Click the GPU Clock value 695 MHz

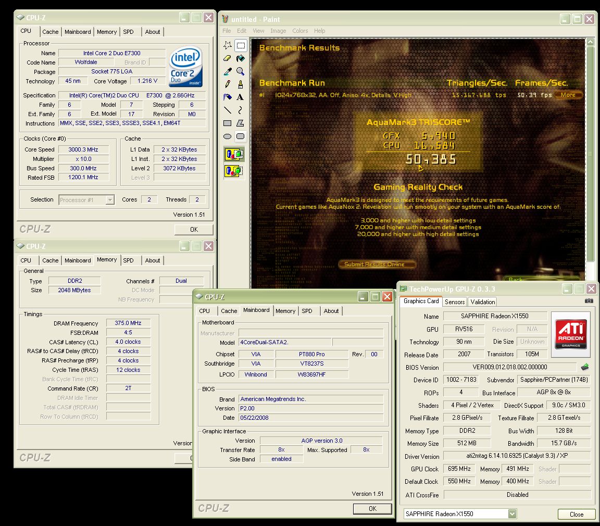pos(459,469)
